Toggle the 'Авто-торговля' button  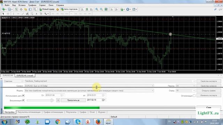pyautogui.click(x=69, y=9)
